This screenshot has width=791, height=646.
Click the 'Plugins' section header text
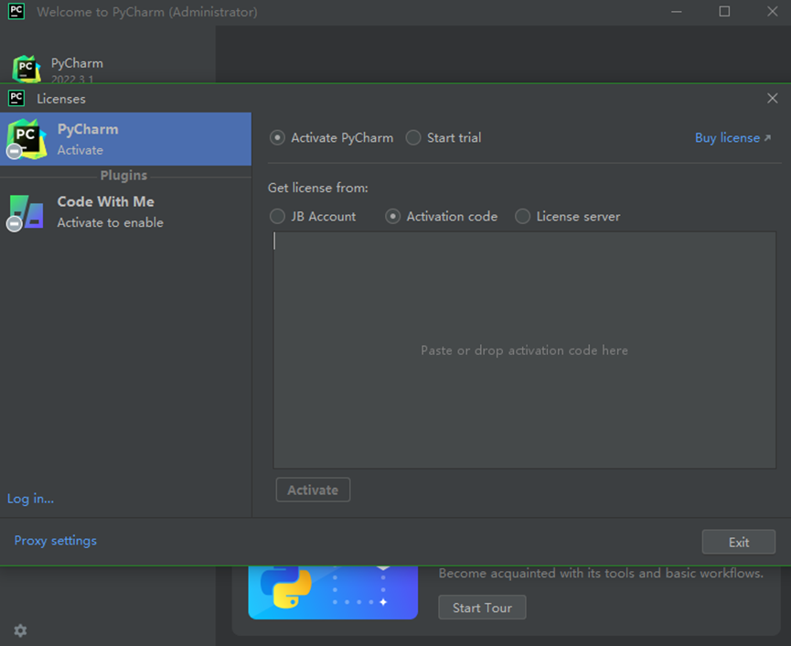pos(123,175)
